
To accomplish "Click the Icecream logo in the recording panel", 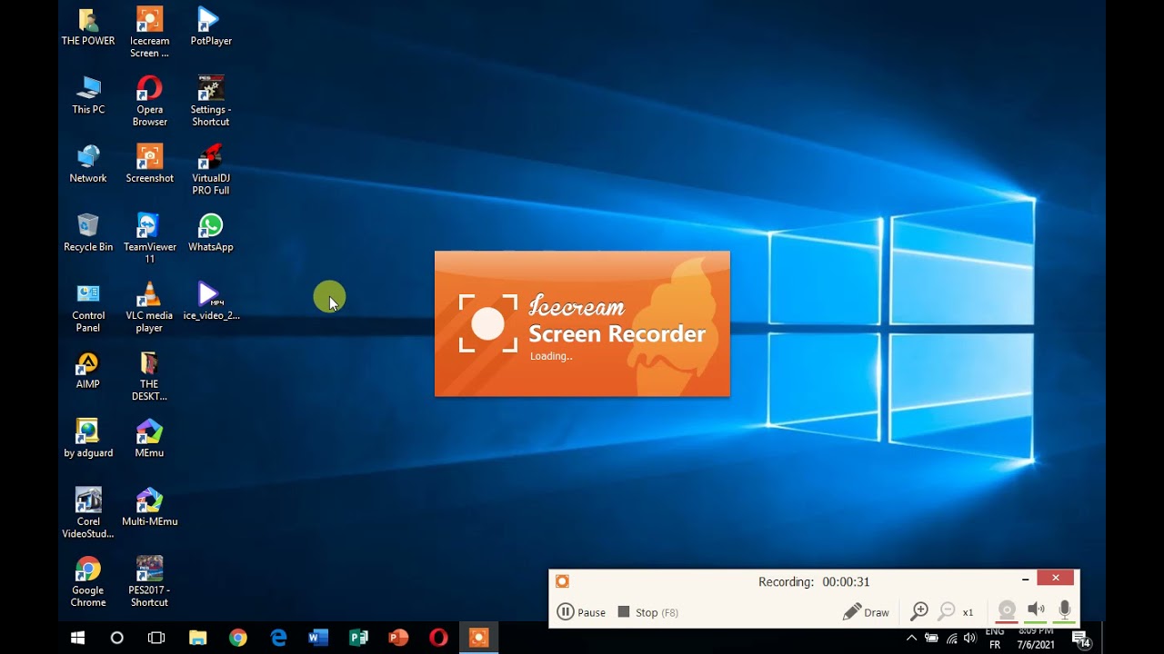I will point(562,581).
